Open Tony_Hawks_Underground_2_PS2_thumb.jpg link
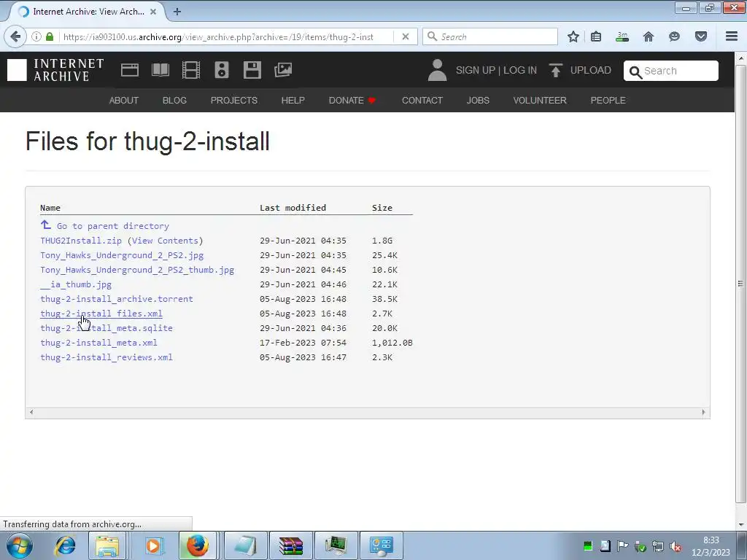The width and height of the screenshot is (747, 560). pyautogui.click(x=137, y=270)
